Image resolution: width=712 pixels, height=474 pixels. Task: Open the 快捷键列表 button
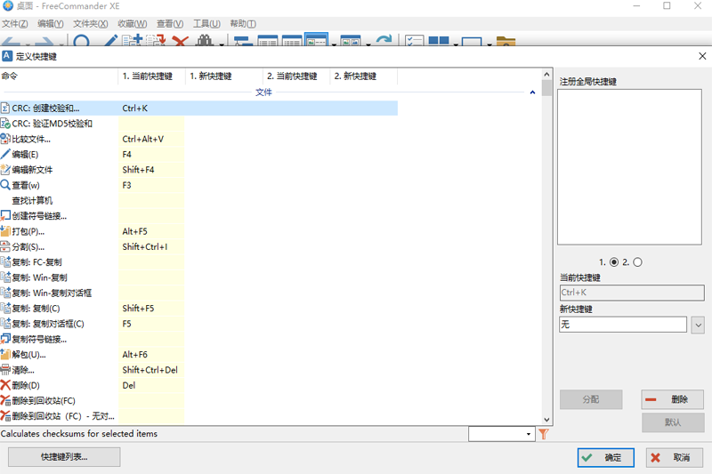pyautogui.click(x=65, y=457)
